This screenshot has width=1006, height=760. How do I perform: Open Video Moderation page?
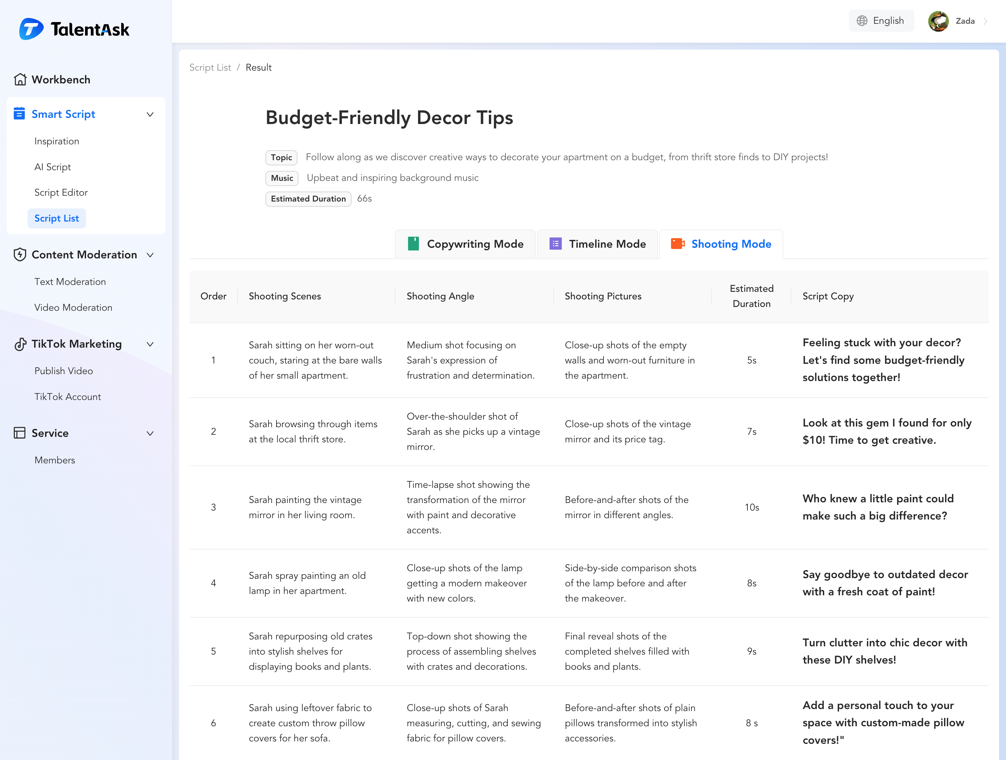[x=73, y=308]
